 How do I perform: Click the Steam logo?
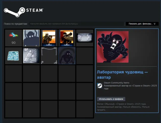coord(24,12)
